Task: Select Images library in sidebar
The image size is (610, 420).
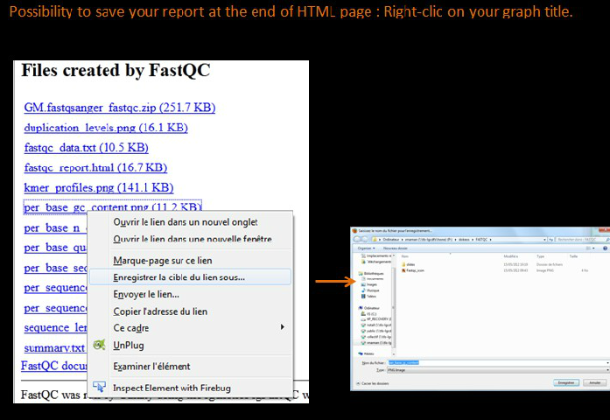Action: tap(372, 283)
